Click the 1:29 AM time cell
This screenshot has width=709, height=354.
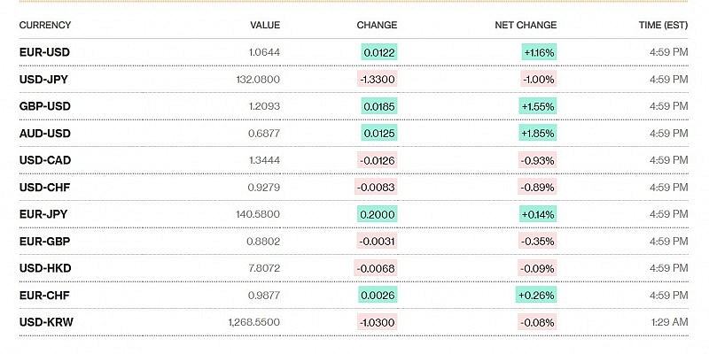(x=670, y=322)
